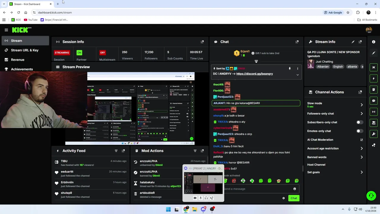This screenshot has height=214, width=380.
Task: Open YouTube bookmark
Action: (31, 20)
